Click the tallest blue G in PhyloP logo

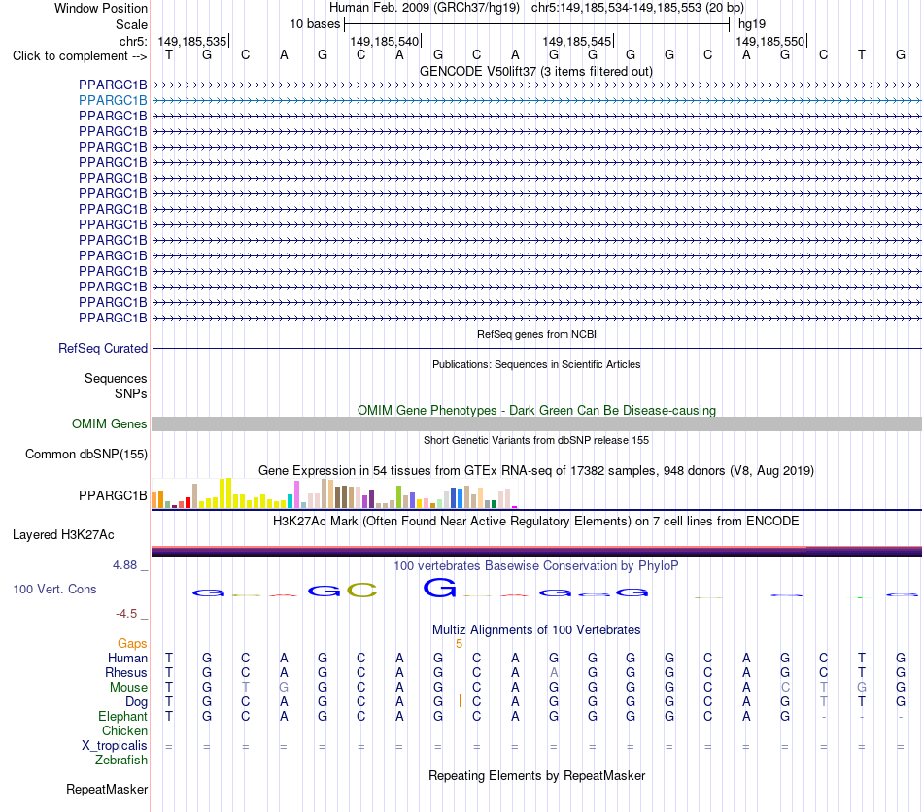click(x=440, y=588)
